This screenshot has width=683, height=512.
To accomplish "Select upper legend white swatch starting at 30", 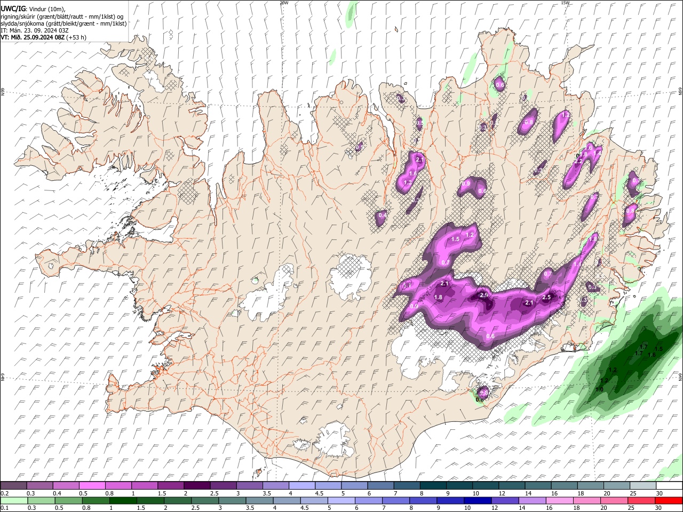I will tap(670, 485).
